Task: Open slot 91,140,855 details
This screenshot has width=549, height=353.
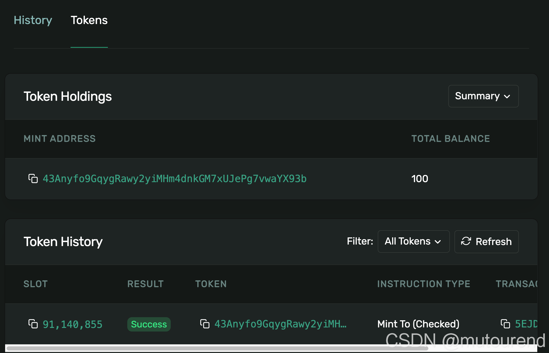Action: pyautogui.click(x=73, y=324)
